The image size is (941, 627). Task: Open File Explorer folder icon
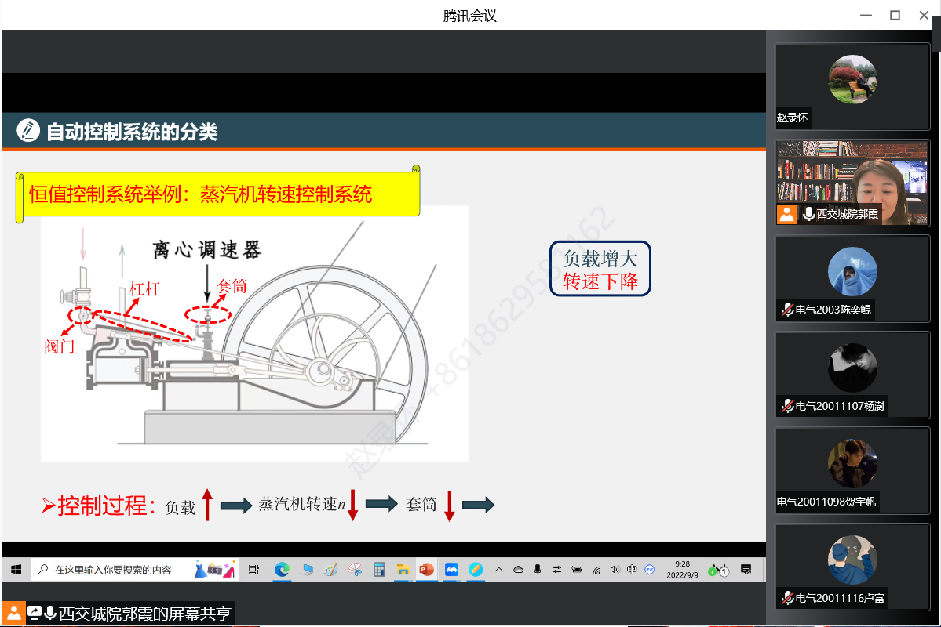pos(403,570)
